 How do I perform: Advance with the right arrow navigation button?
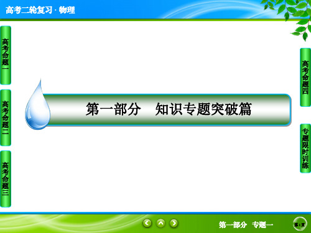click(174, 223)
